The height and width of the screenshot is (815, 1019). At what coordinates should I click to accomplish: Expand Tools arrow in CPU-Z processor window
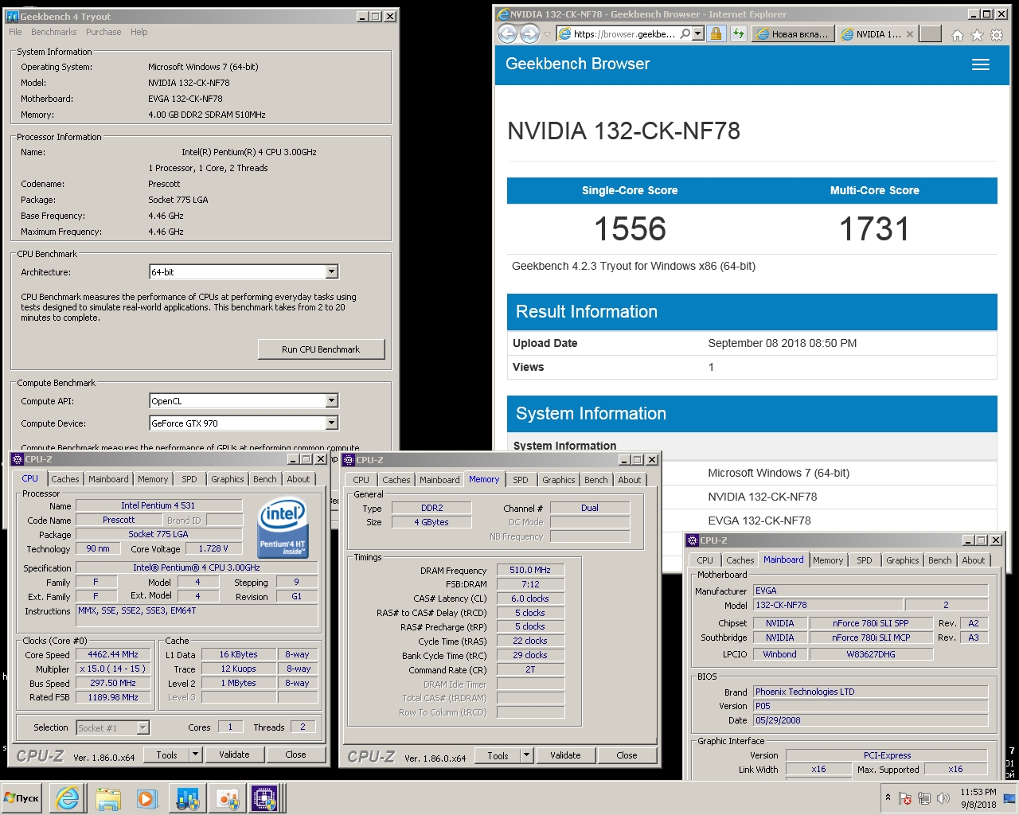click(196, 755)
